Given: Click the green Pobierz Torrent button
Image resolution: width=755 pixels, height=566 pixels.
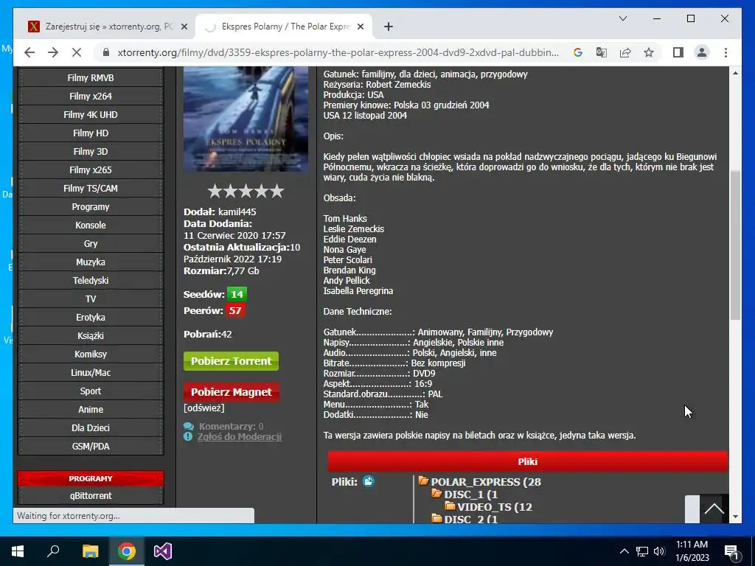Looking at the screenshot, I should tap(231, 361).
